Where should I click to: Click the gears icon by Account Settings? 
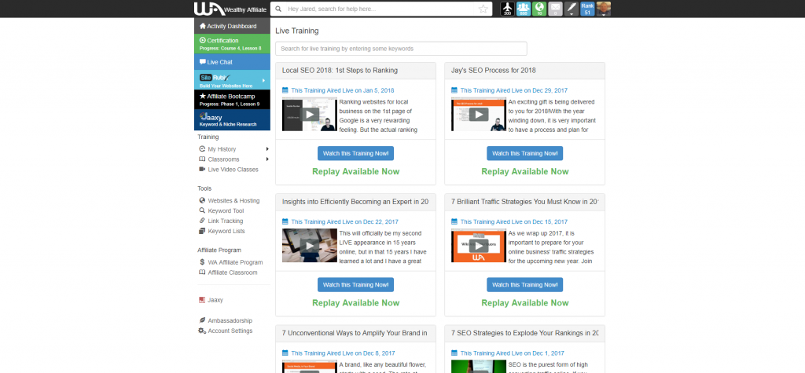tap(202, 331)
